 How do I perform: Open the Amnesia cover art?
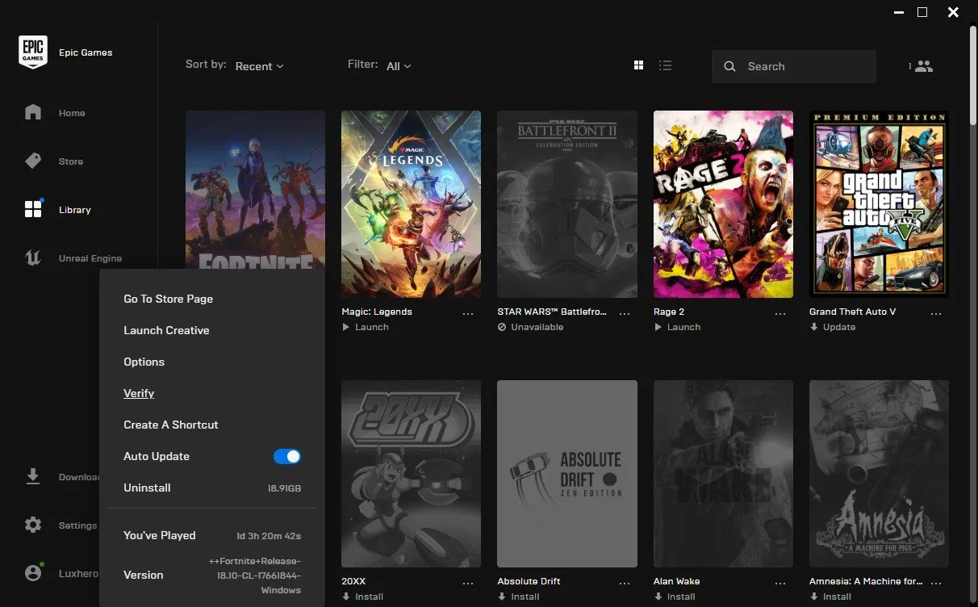point(879,474)
